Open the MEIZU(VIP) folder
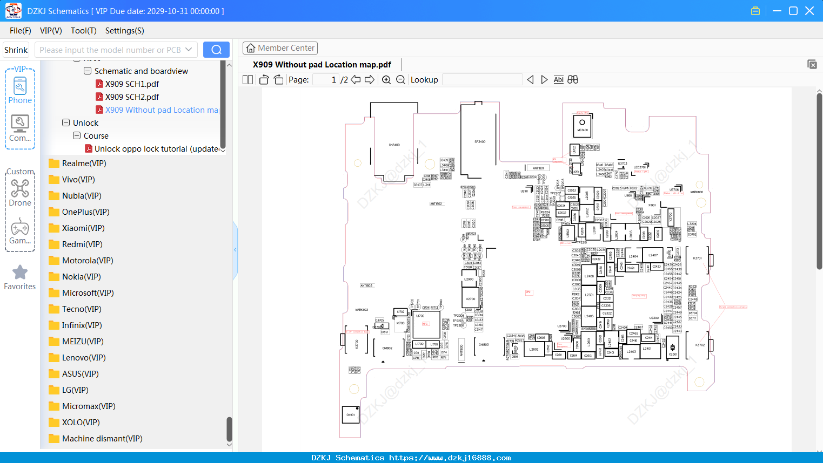 76,342
